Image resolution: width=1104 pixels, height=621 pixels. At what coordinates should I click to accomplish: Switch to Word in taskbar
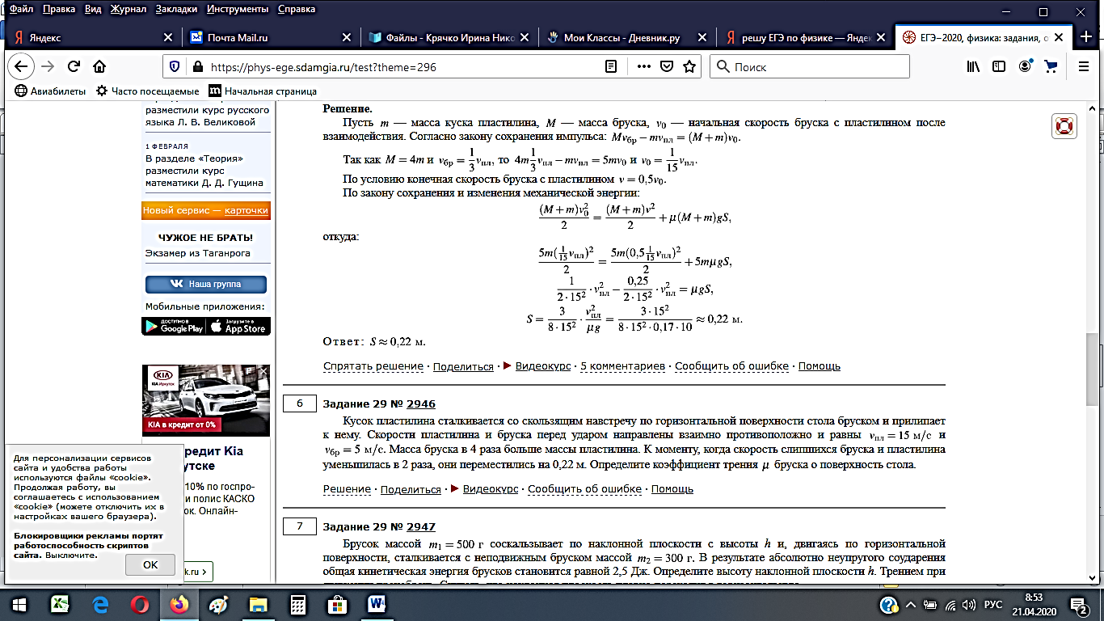pyautogui.click(x=377, y=604)
